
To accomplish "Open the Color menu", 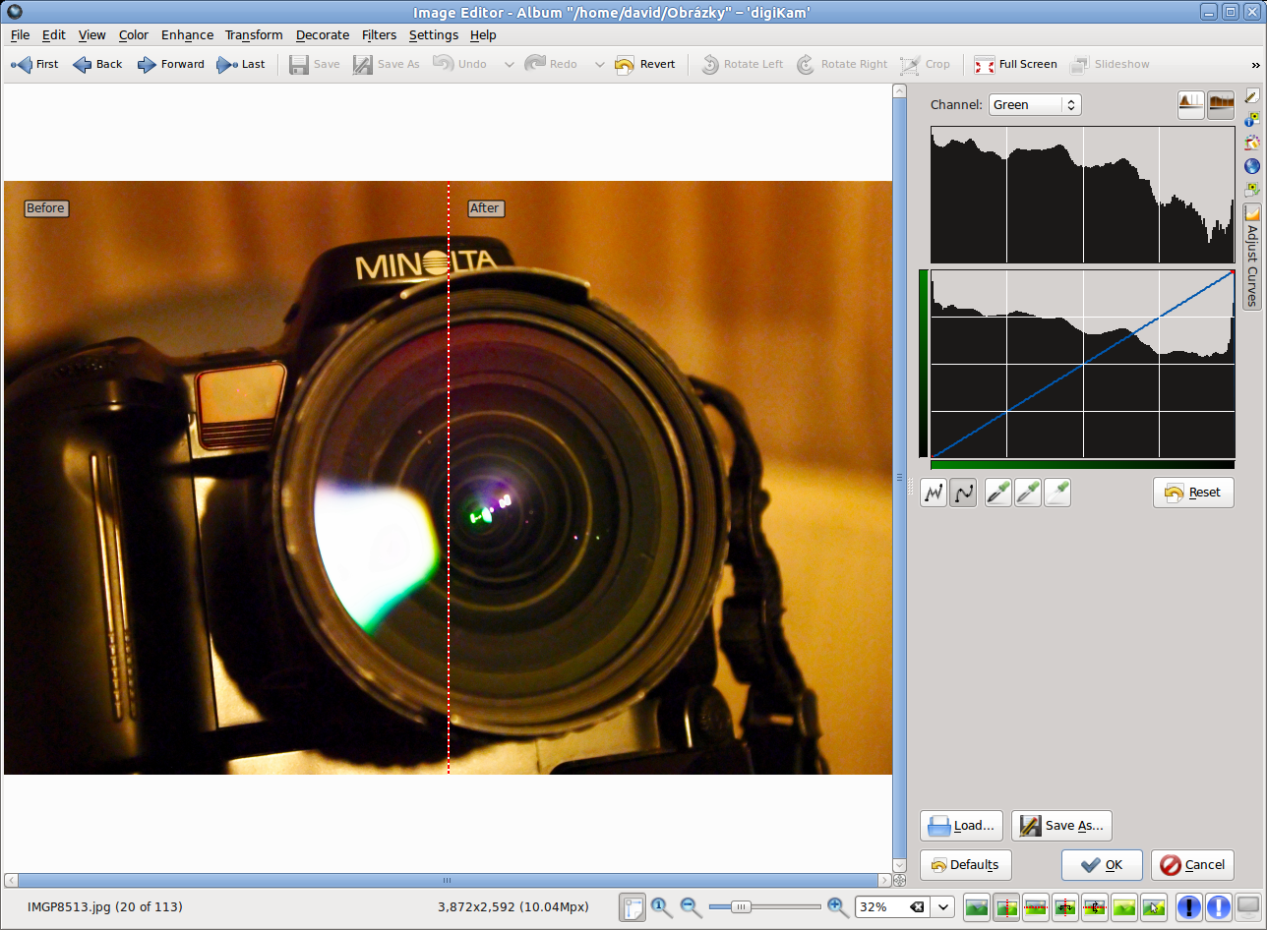I will point(134,34).
